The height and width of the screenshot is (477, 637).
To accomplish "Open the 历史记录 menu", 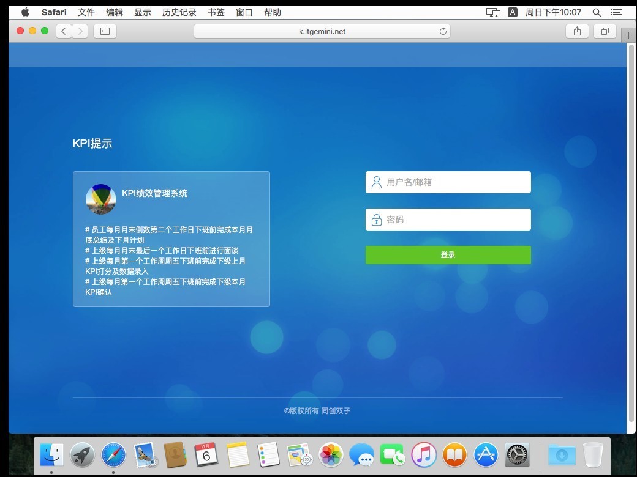I will (x=179, y=12).
